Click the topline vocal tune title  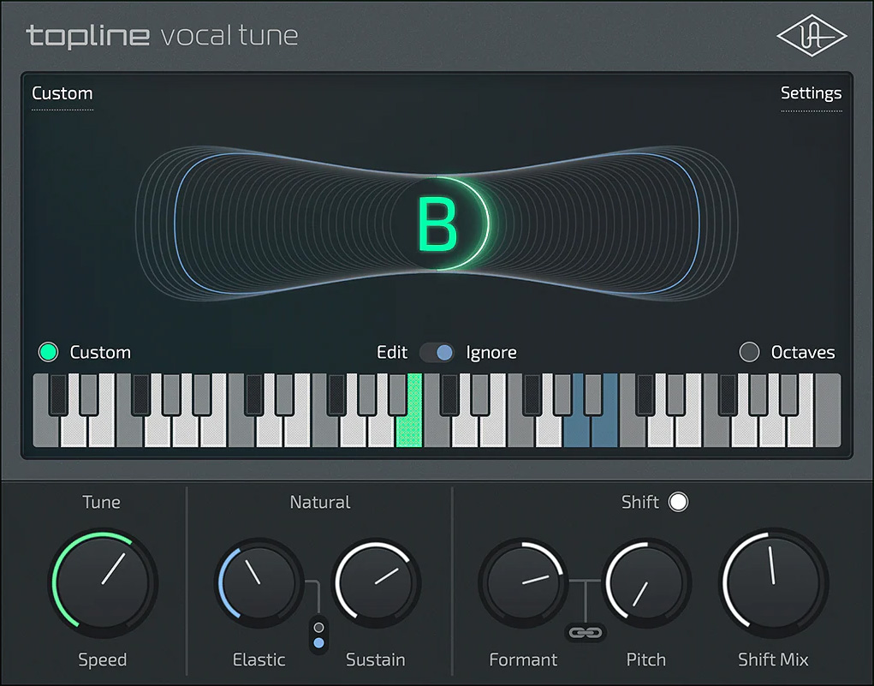162,36
